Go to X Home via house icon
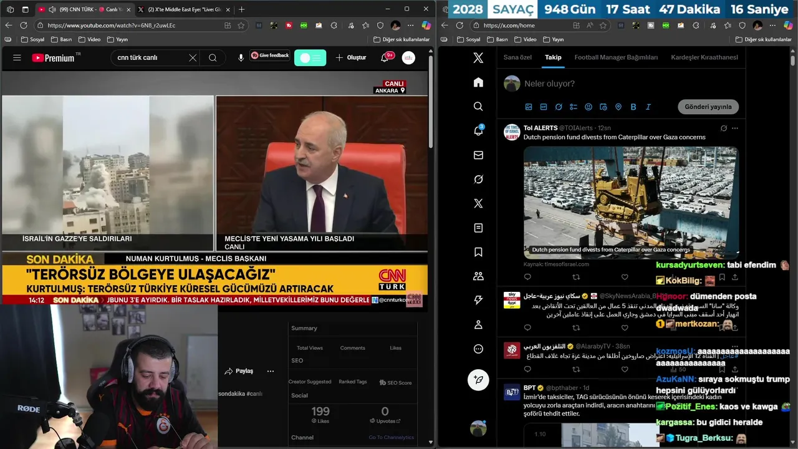Image resolution: width=798 pixels, height=449 pixels. 478,82
